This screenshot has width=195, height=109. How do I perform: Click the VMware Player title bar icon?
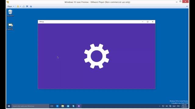[8, 2]
